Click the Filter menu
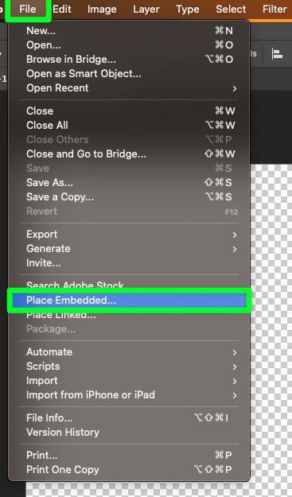The width and height of the screenshot is (292, 497). pyautogui.click(x=274, y=10)
